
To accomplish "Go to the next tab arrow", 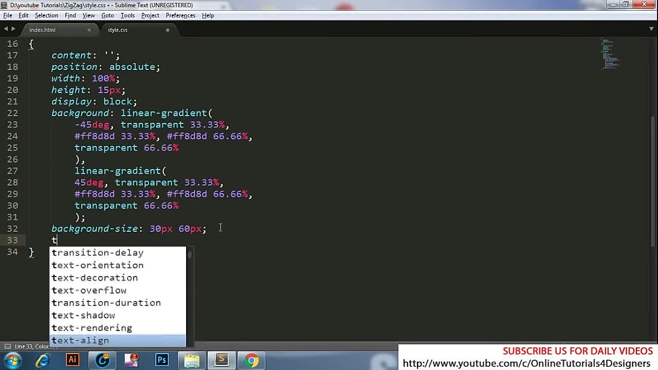I will 13,29.
